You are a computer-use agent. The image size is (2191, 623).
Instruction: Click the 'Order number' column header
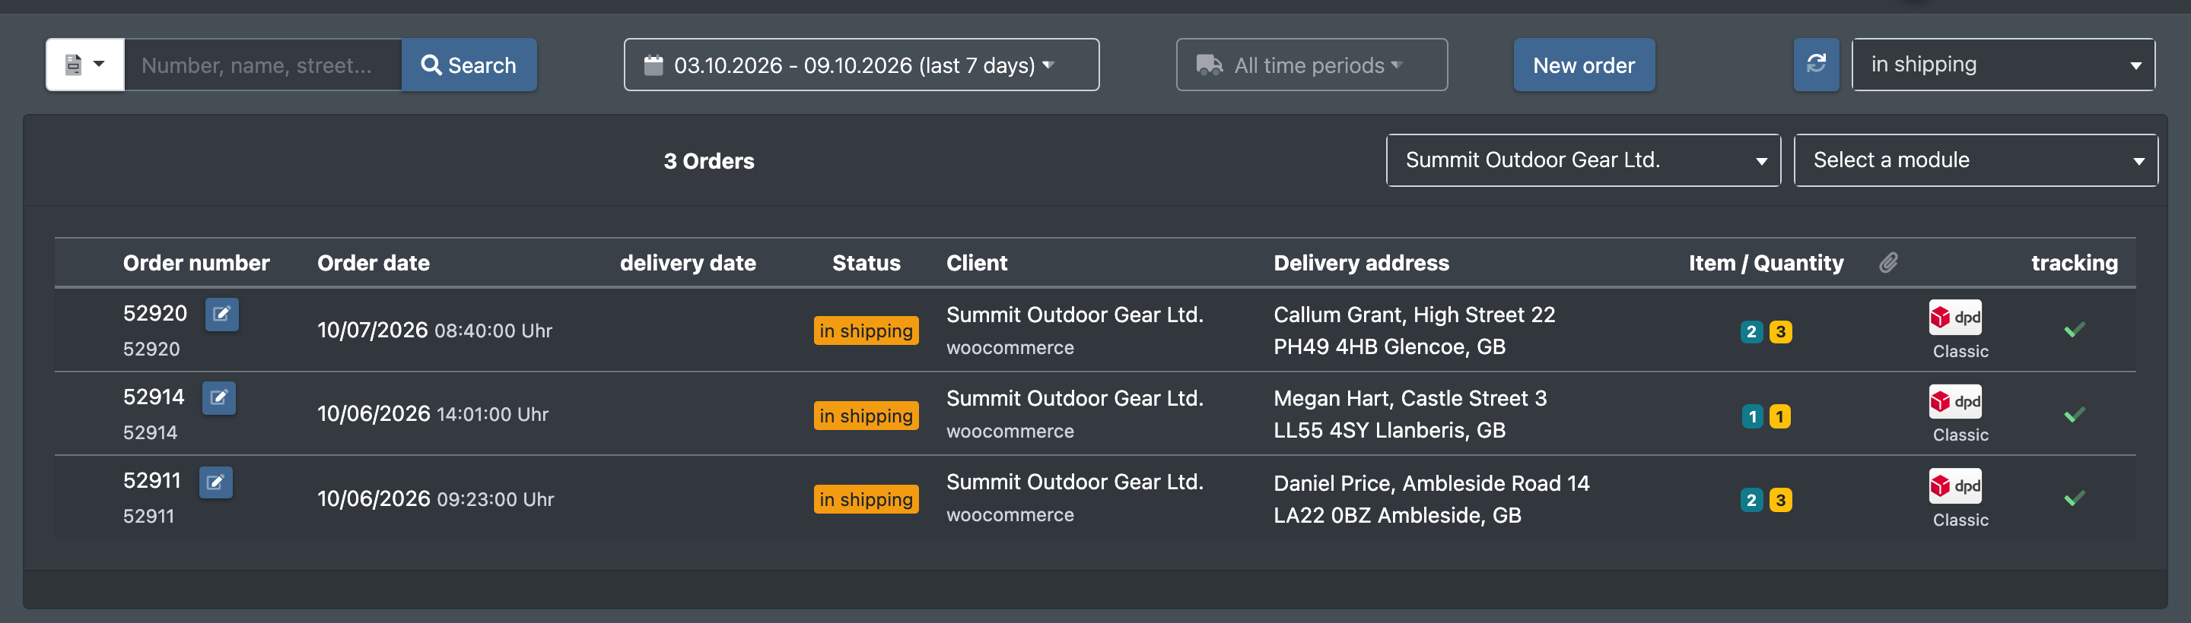(x=196, y=263)
